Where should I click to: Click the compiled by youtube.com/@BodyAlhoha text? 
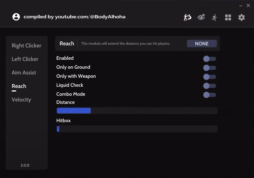click(75, 17)
